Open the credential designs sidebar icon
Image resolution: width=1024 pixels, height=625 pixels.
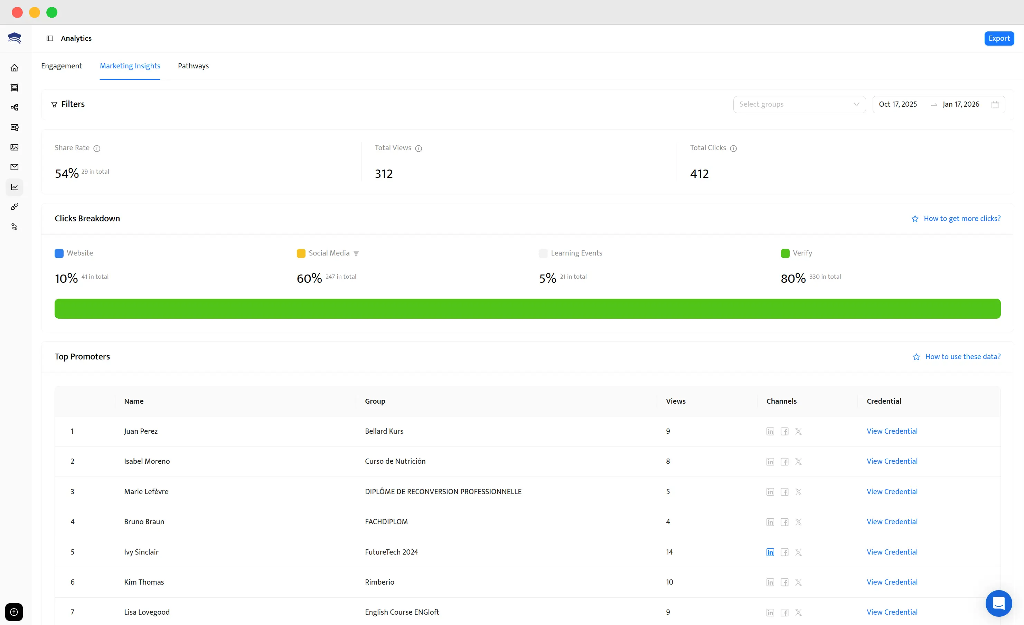click(15, 87)
